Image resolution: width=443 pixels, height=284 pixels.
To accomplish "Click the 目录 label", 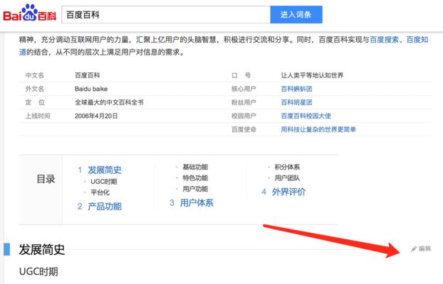I will coord(46,179).
